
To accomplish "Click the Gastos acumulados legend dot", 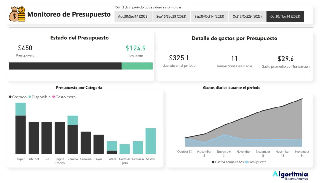I will click(213, 162).
